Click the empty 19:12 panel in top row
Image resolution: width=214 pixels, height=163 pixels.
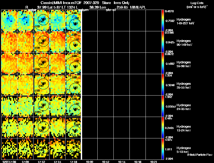click(x=106, y=21)
